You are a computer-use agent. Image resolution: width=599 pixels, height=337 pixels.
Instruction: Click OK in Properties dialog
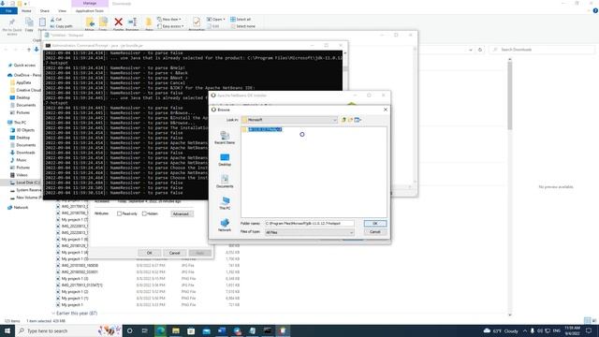coord(150,253)
